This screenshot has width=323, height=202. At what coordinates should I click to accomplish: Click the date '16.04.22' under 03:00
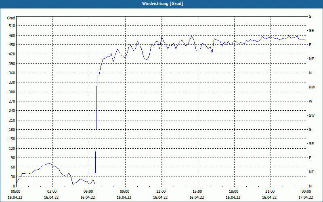[x=52, y=198]
